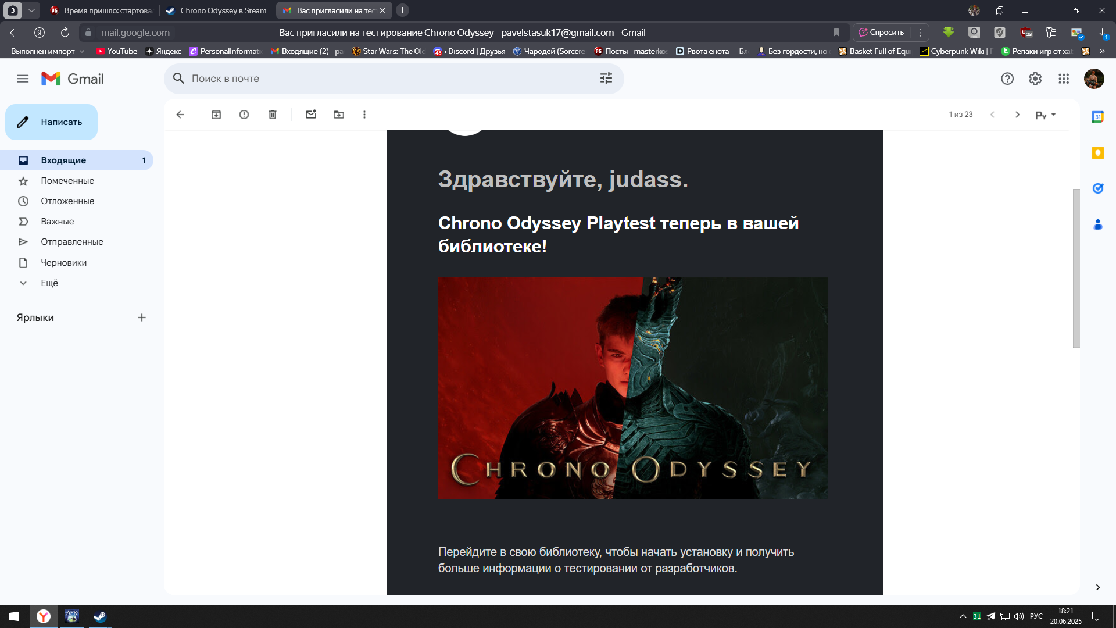Click the Написать compose button
The image size is (1116, 628).
click(x=52, y=122)
